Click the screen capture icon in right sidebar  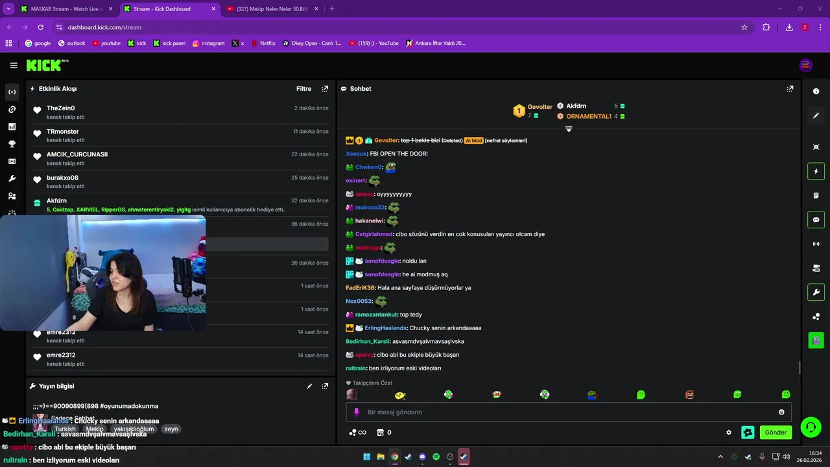[x=816, y=147]
